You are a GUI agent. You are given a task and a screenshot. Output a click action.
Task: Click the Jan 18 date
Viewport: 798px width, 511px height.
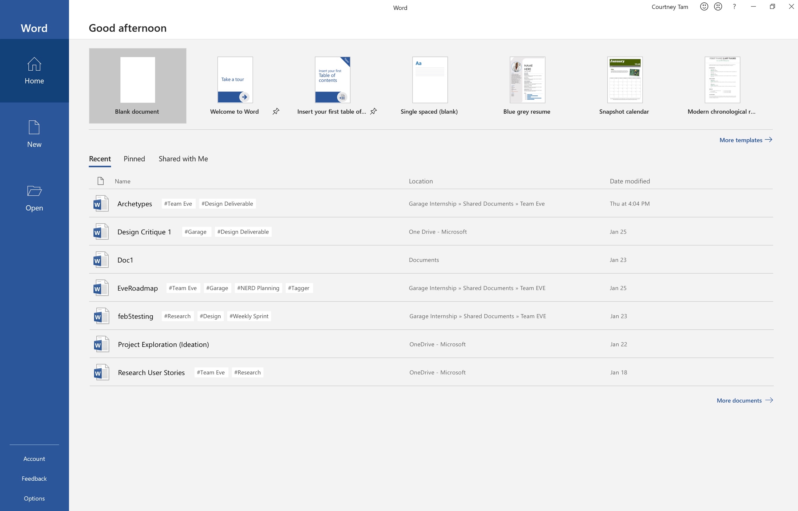coord(618,373)
